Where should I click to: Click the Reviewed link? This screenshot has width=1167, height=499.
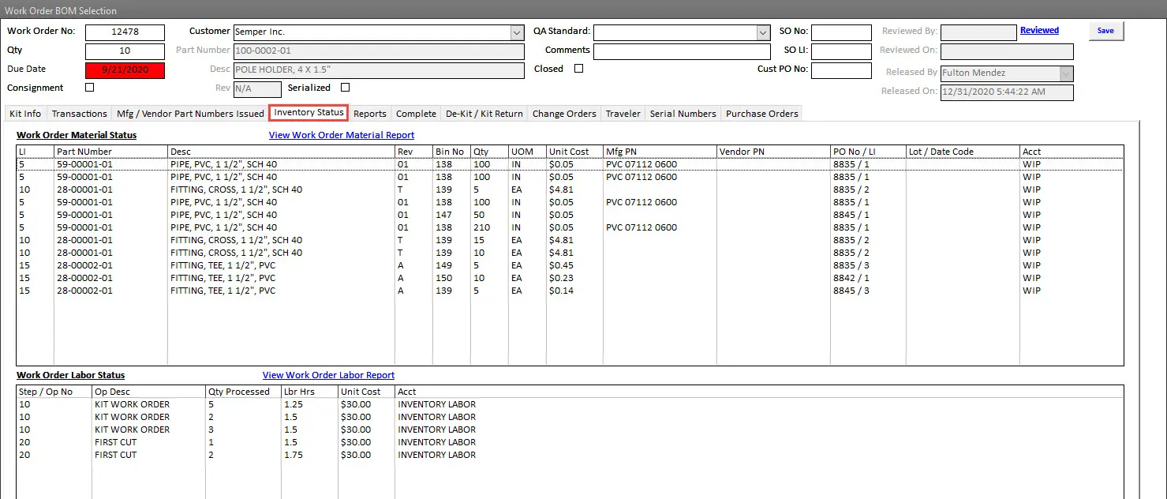[1039, 31]
